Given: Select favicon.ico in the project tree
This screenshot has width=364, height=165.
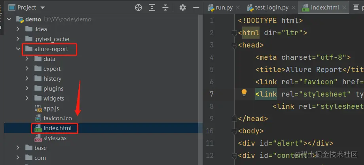Looking at the screenshot, I should (x=58, y=118).
